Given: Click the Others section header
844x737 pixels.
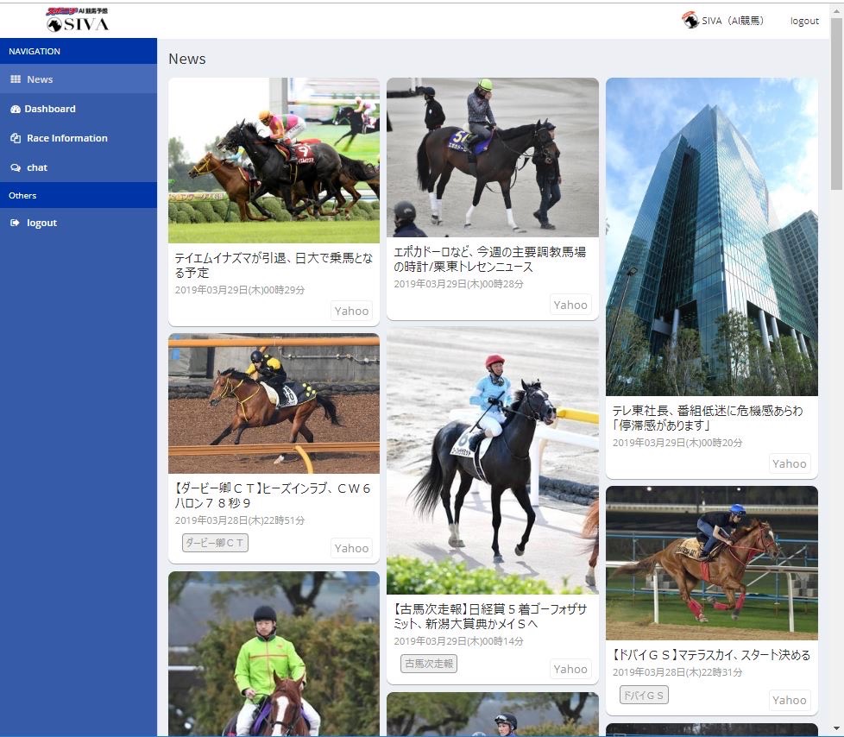Looking at the screenshot, I should pos(79,195).
